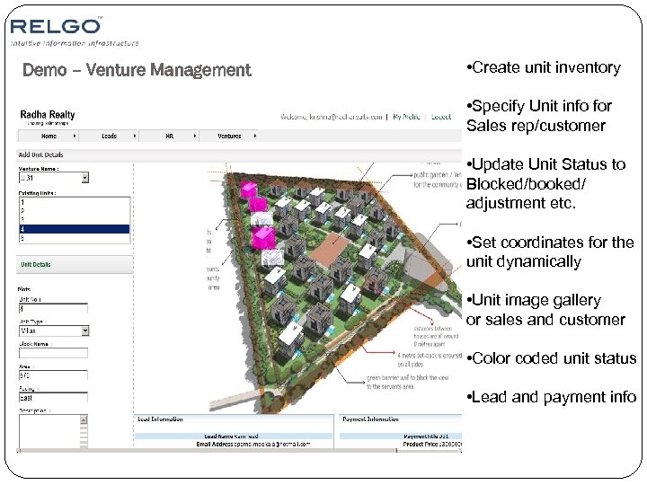Open the Home navigation menu
The image size is (647, 485).
[49, 137]
